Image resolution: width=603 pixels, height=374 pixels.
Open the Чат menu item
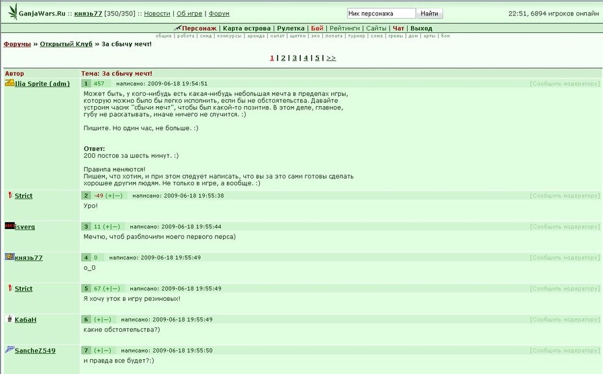tap(398, 28)
